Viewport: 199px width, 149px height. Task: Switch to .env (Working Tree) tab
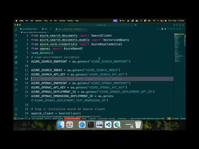(29, 29)
